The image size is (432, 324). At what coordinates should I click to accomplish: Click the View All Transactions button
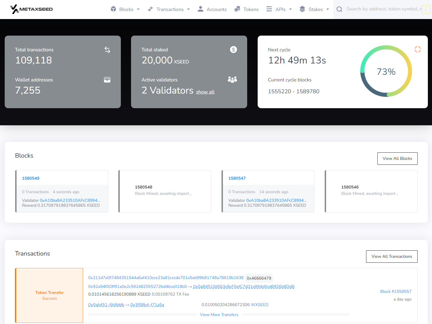[x=391, y=256]
